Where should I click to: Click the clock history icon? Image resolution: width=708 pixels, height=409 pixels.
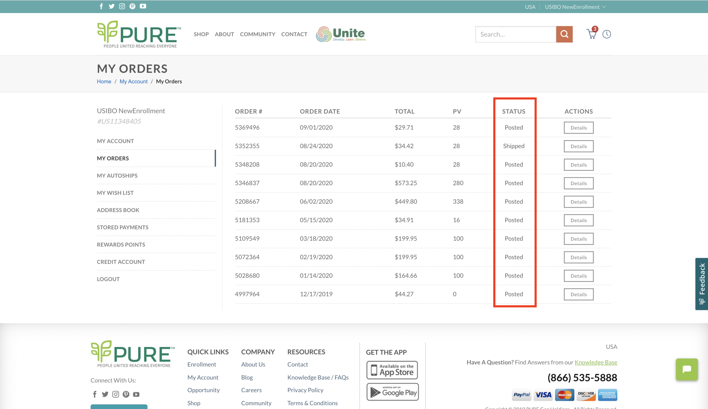click(607, 34)
